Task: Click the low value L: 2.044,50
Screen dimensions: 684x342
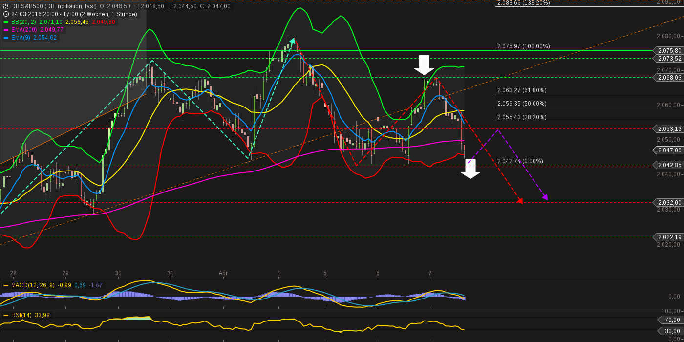Action: pos(182,6)
